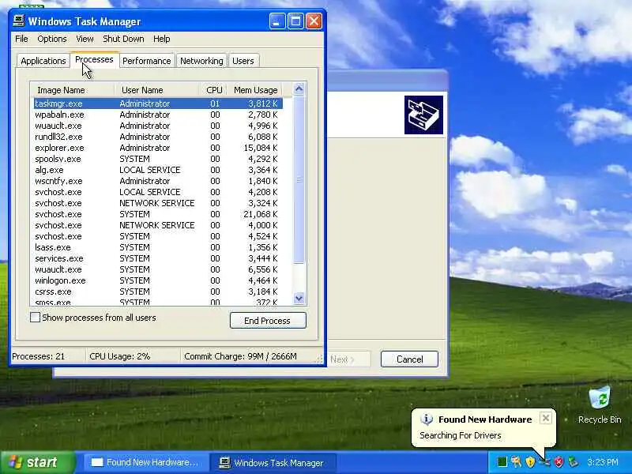Select the csrss.exe process

158,292
